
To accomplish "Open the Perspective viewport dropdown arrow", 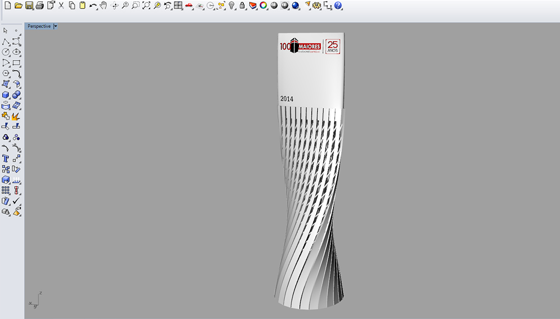I will pos(55,26).
